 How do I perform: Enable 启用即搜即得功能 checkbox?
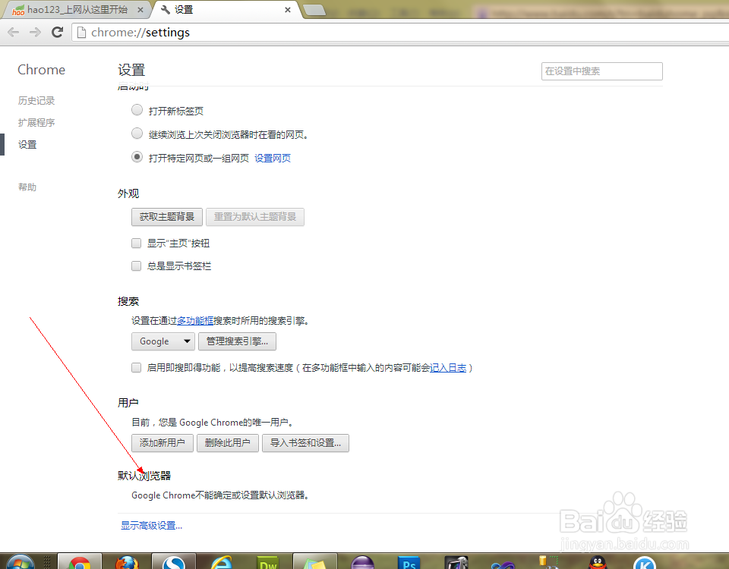coord(136,367)
